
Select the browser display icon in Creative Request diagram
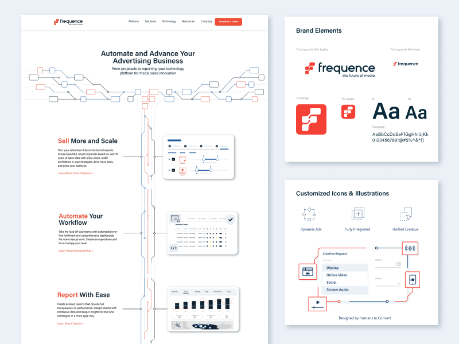(x=308, y=271)
